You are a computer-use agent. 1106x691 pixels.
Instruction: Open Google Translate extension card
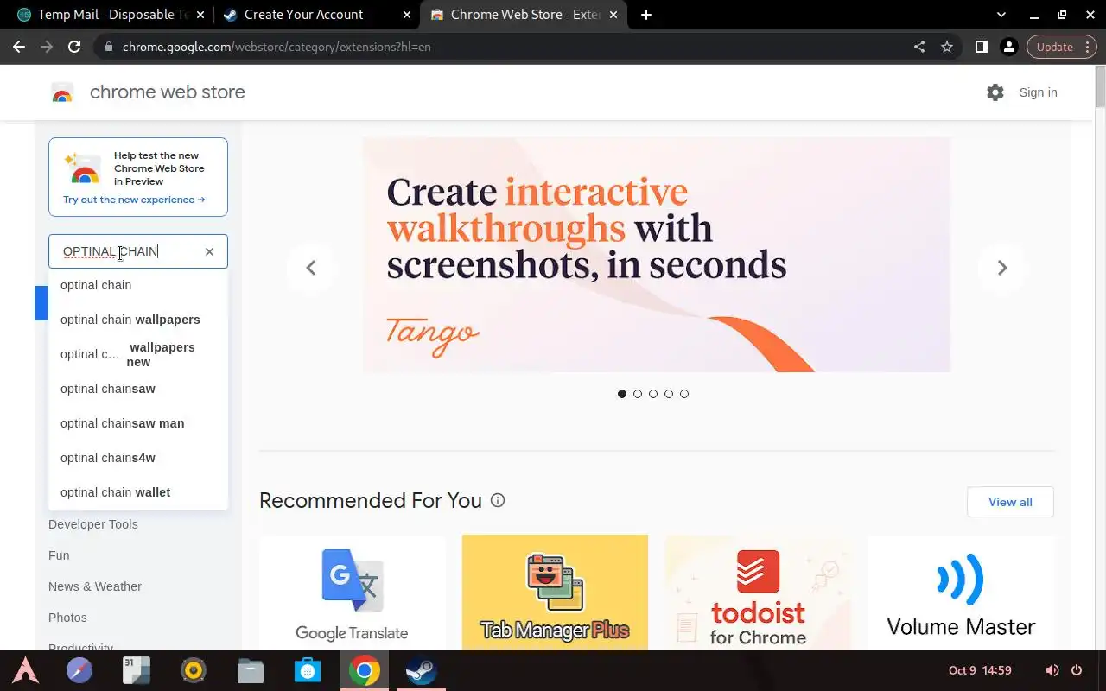pos(353,593)
